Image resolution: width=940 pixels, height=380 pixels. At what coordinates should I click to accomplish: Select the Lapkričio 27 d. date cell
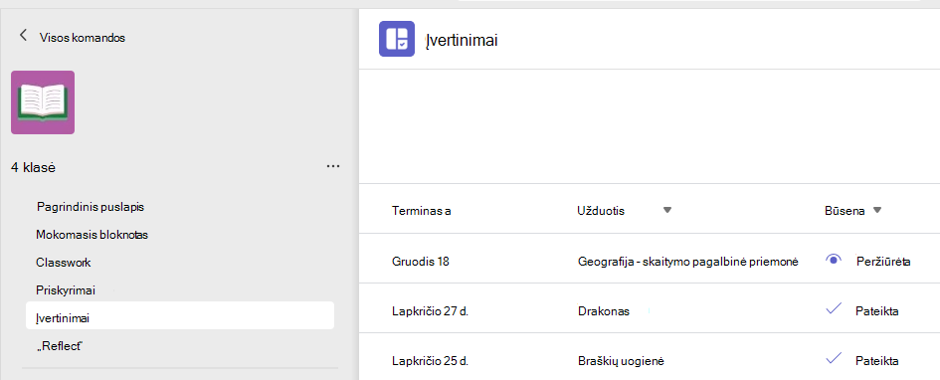point(430,311)
